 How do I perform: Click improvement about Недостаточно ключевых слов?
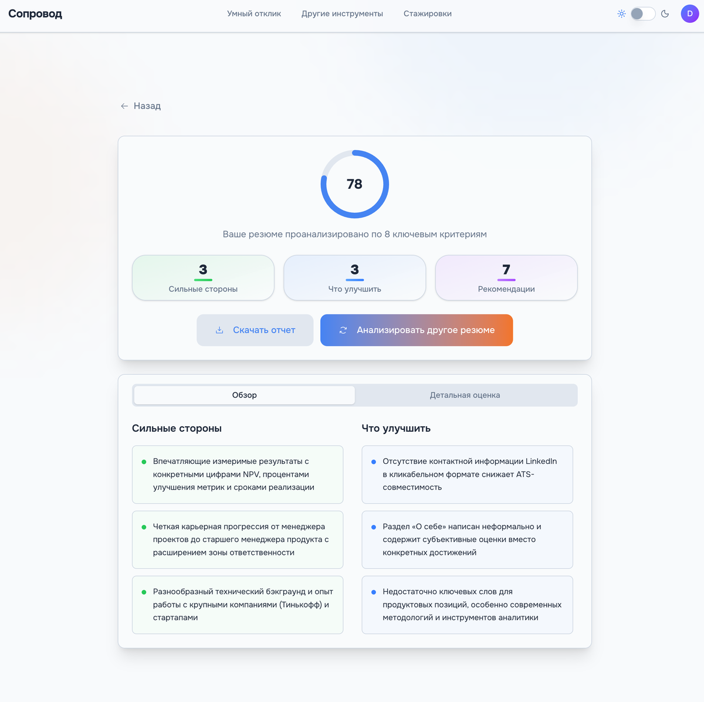pos(468,605)
